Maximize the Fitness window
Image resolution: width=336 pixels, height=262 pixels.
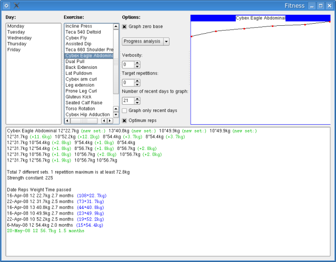pos(321,6)
